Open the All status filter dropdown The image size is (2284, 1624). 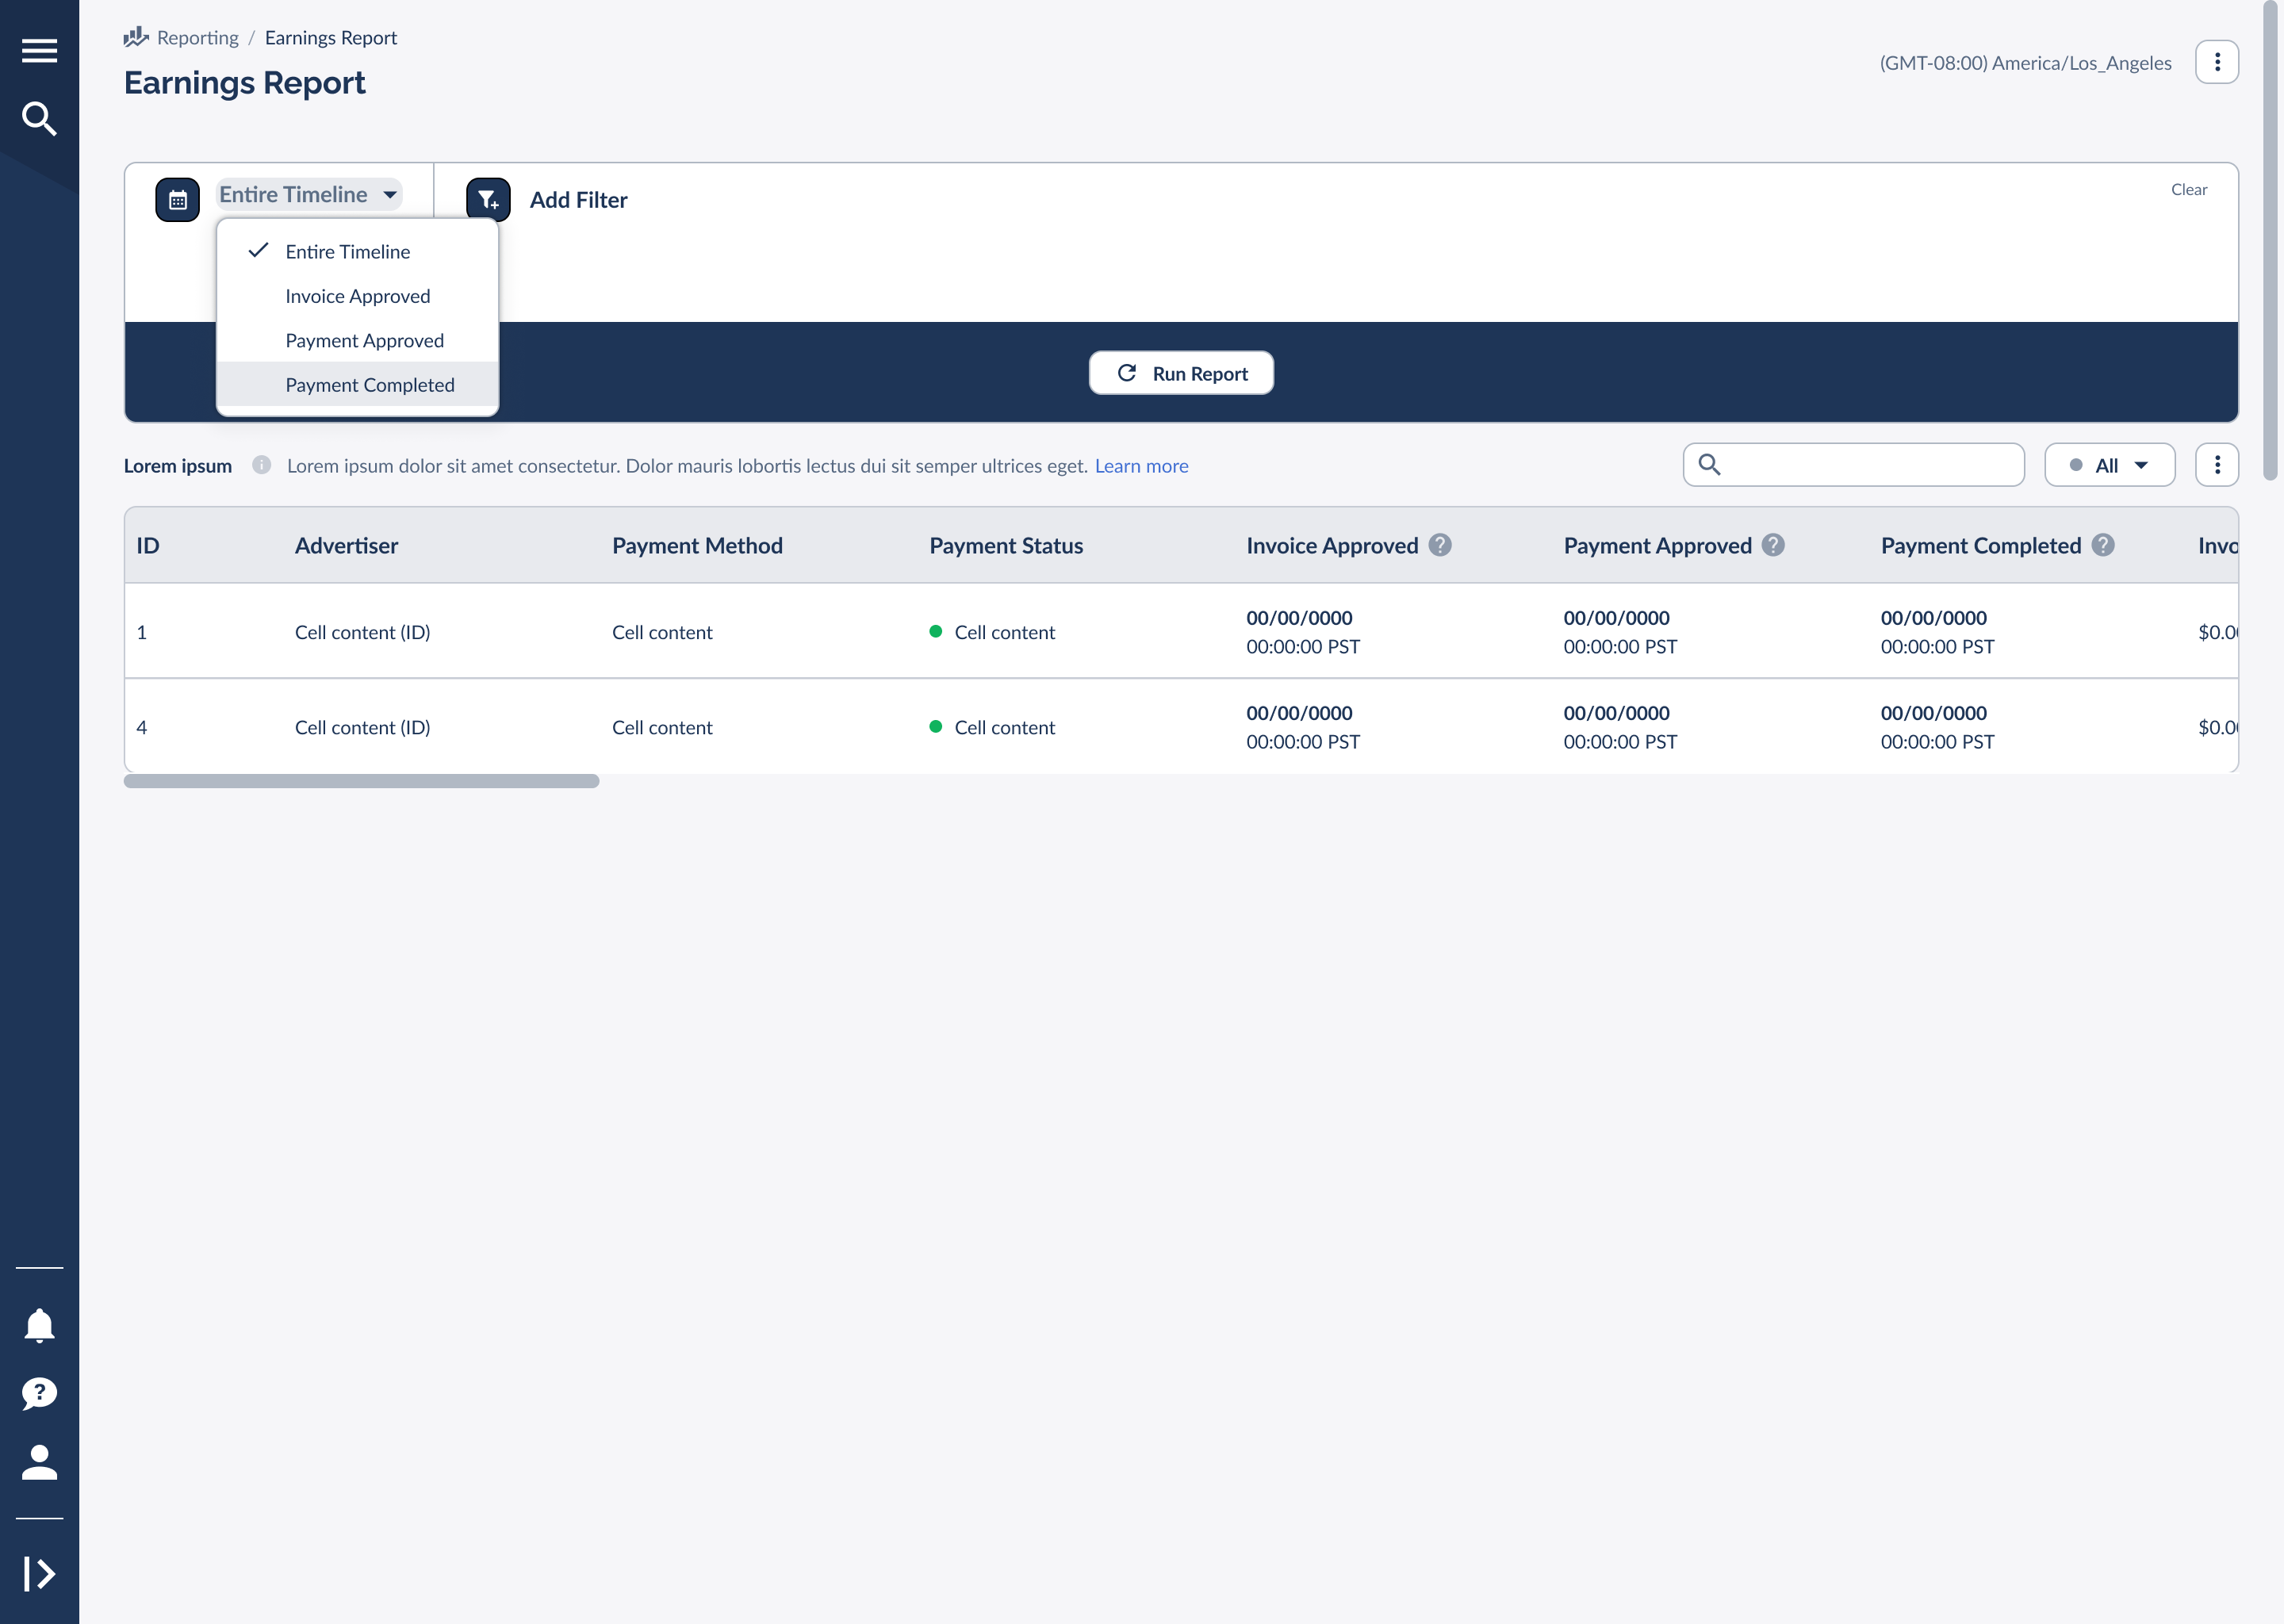coord(2109,465)
